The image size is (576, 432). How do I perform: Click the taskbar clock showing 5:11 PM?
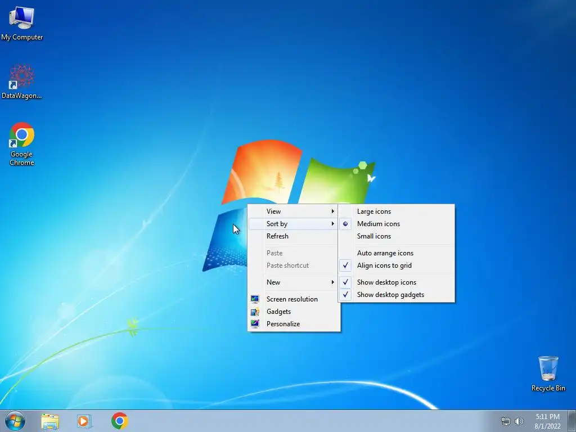click(547, 421)
